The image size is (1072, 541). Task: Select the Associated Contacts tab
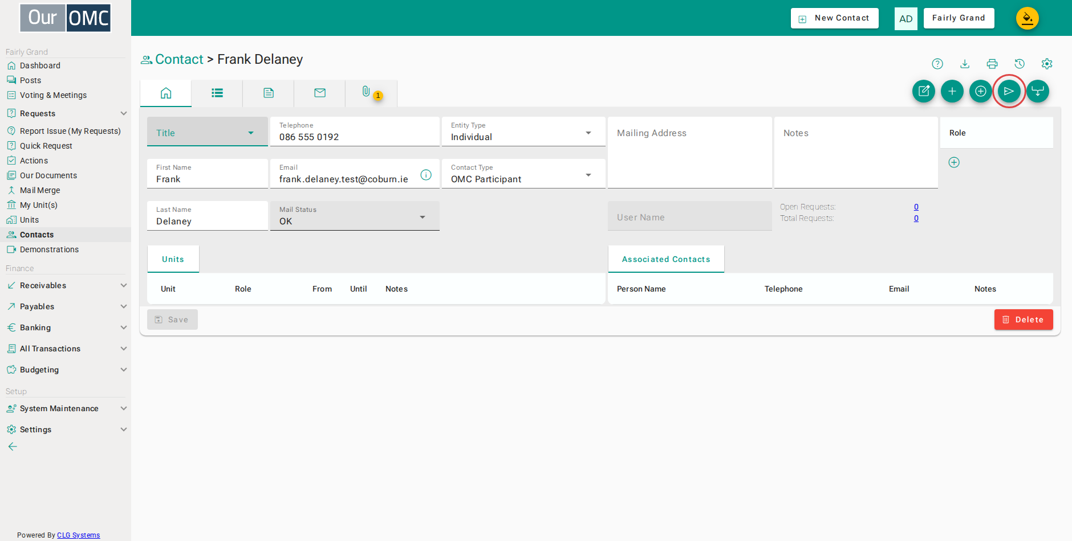pos(666,259)
